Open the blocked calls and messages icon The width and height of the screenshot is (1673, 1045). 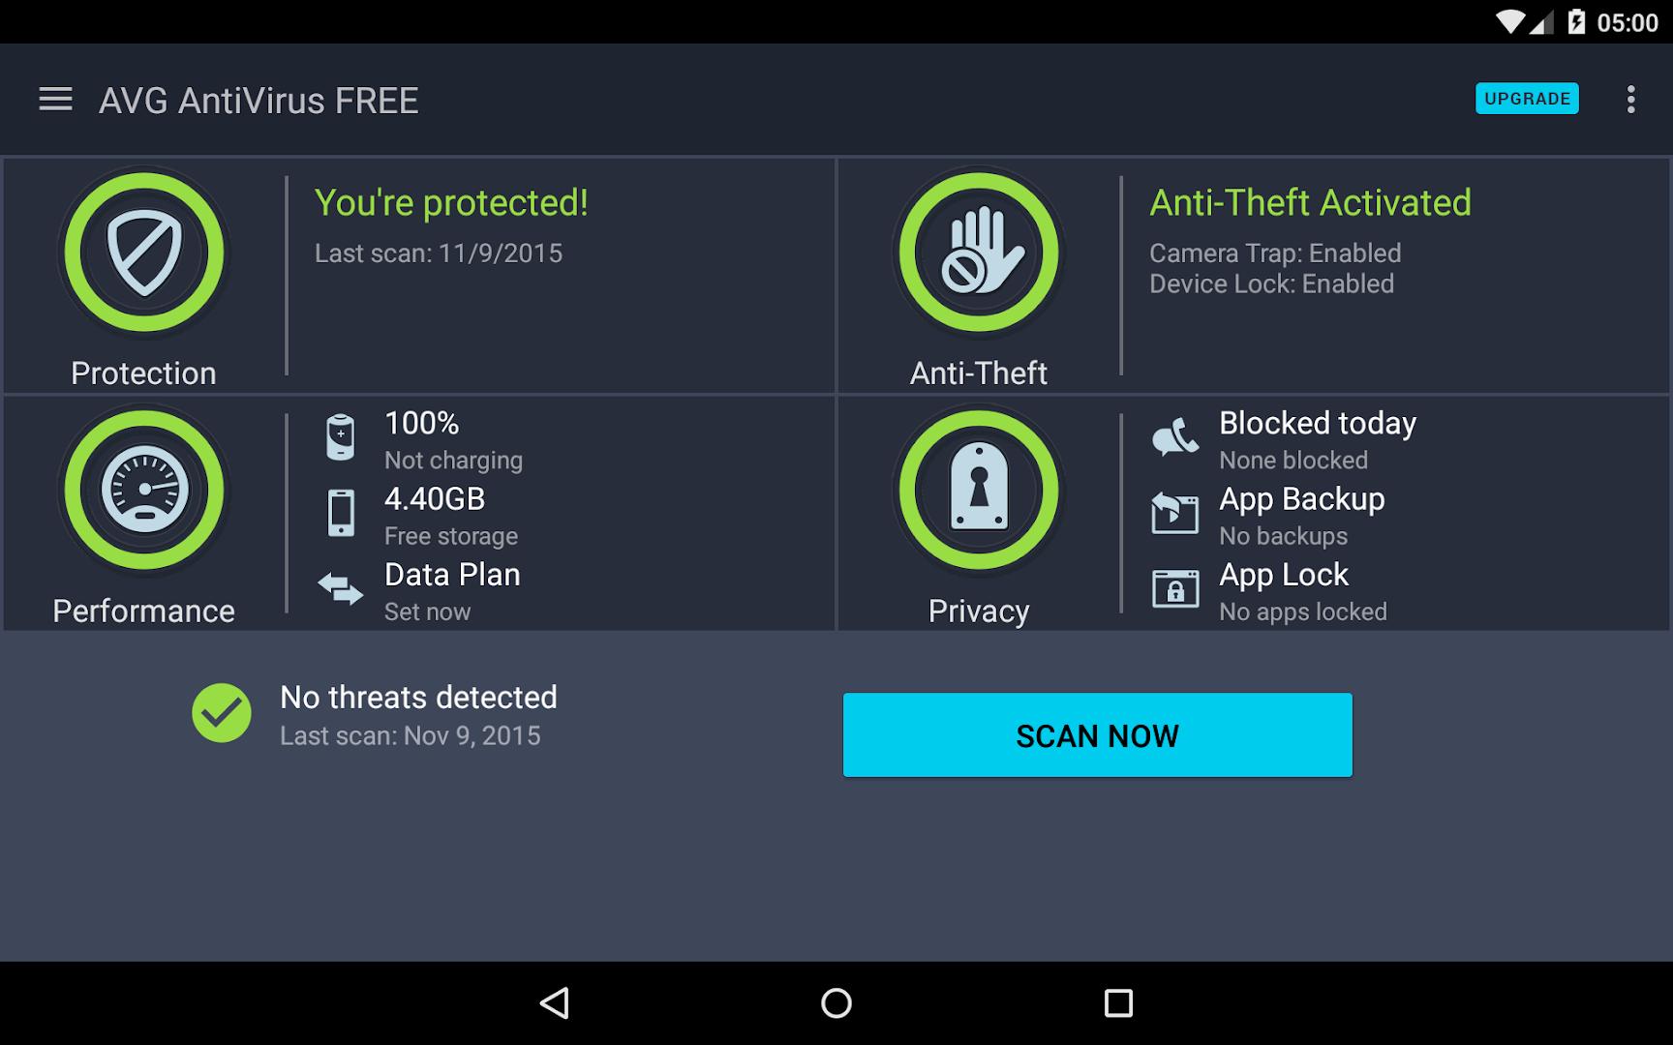(1175, 437)
